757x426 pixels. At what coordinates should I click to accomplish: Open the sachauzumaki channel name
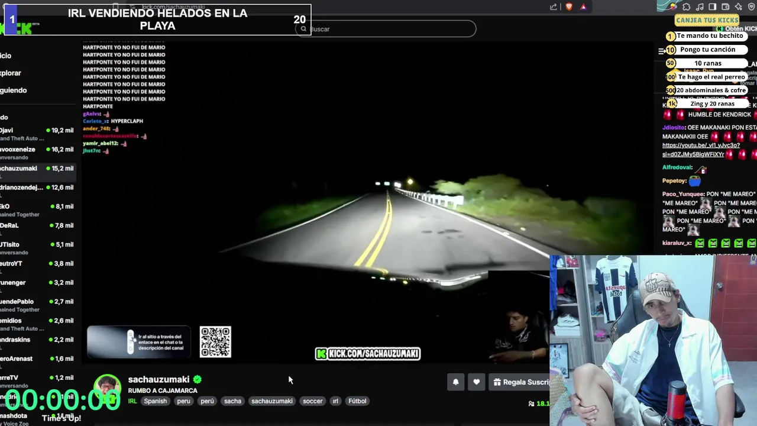[x=158, y=379]
